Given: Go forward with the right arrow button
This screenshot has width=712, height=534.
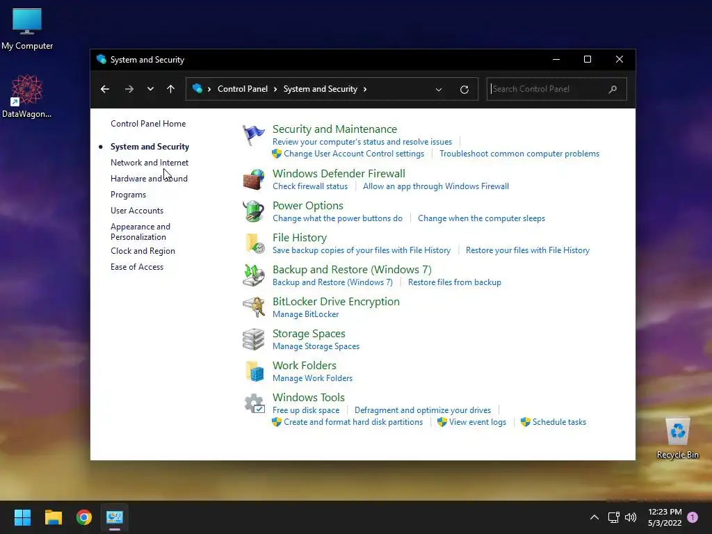Looking at the screenshot, I should (129, 89).
